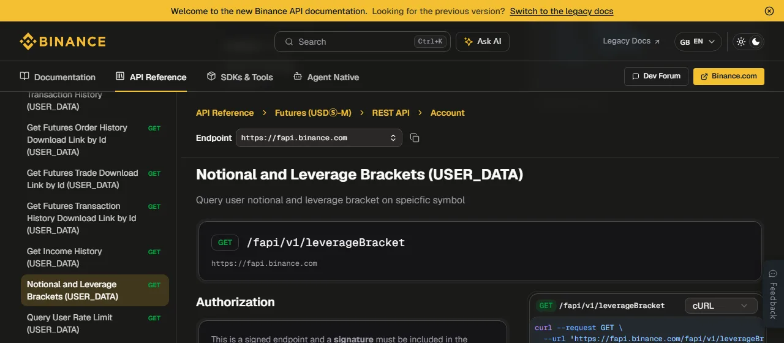Open the Documentation tab
Screen dimensions: 784x343
(x=58, y=77)
